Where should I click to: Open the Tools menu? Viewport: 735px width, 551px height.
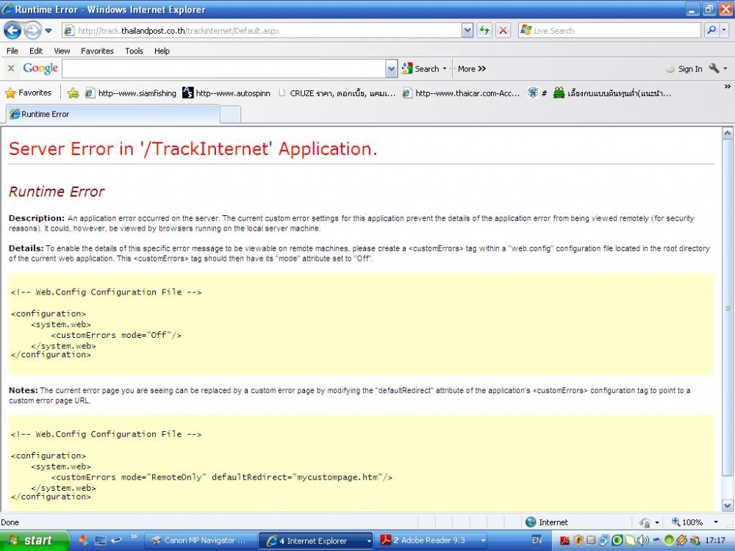(134, 51)
